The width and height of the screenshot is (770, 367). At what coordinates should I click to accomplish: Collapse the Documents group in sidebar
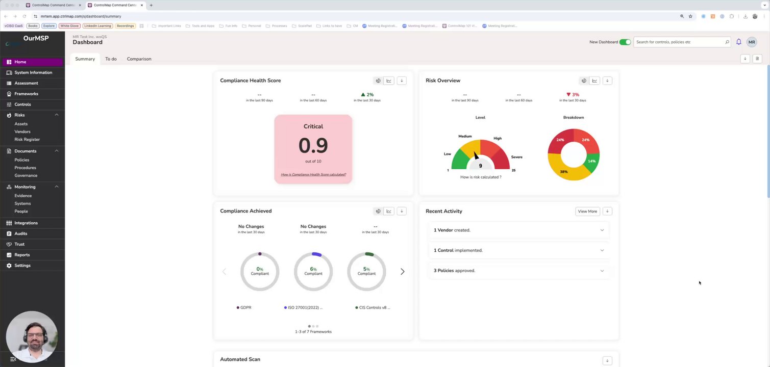pos(57,151)
